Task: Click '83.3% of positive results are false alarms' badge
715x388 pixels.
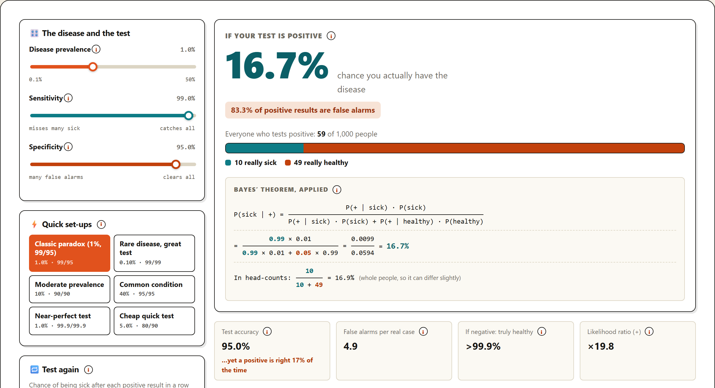Action: (x=303, y=110)
